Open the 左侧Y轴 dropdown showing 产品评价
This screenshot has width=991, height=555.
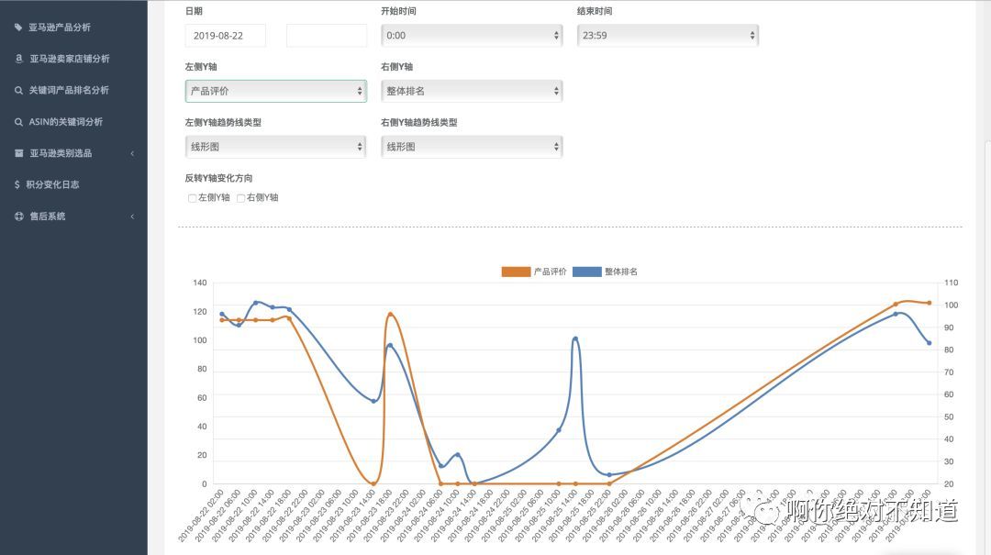tap(275, 91)
